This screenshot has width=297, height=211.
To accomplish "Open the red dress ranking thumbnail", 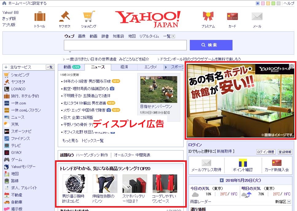I will point(165,184).
